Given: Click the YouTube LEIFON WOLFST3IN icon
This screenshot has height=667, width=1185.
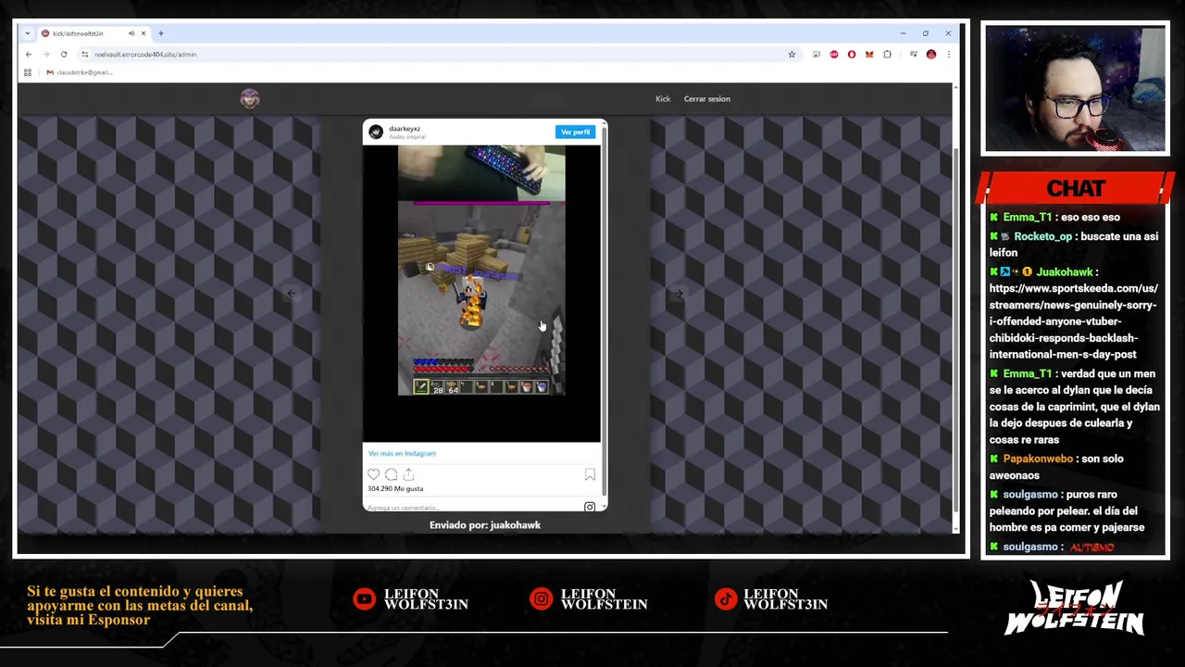Looking at the screenshot, I should [364, 599].
